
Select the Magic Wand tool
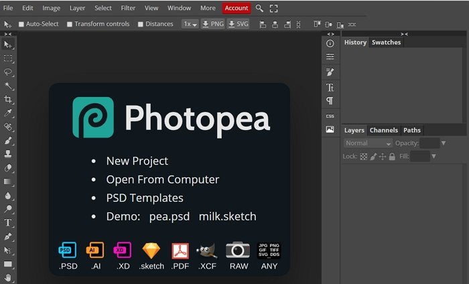(8, 86)
